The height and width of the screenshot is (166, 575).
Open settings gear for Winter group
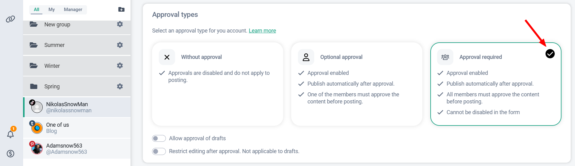(120, 66)
